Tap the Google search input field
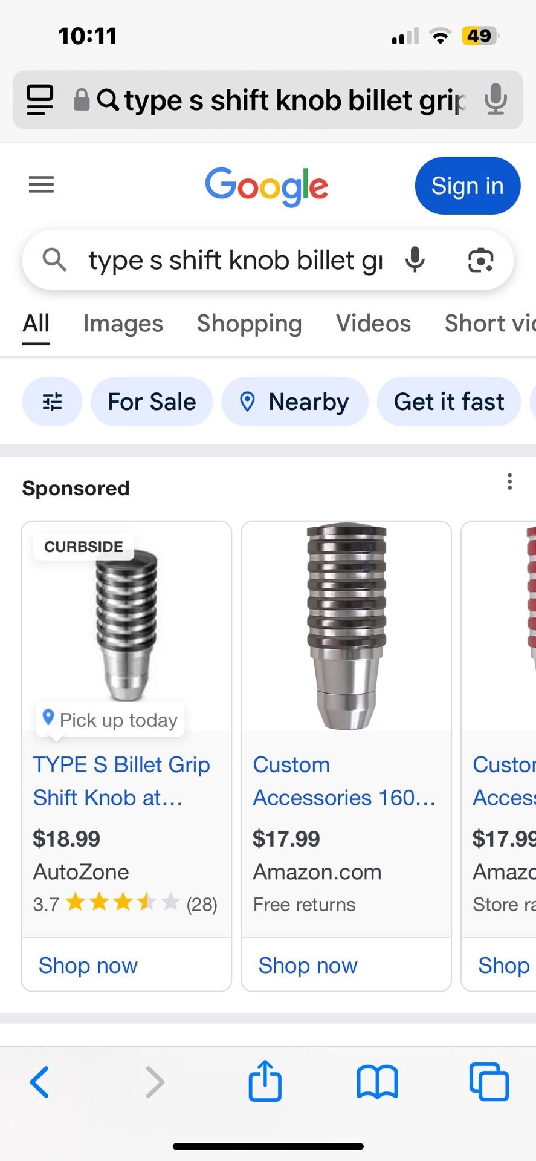This screenshot has height=1161, width=536. pyautogui.click(x=236, y=261)
